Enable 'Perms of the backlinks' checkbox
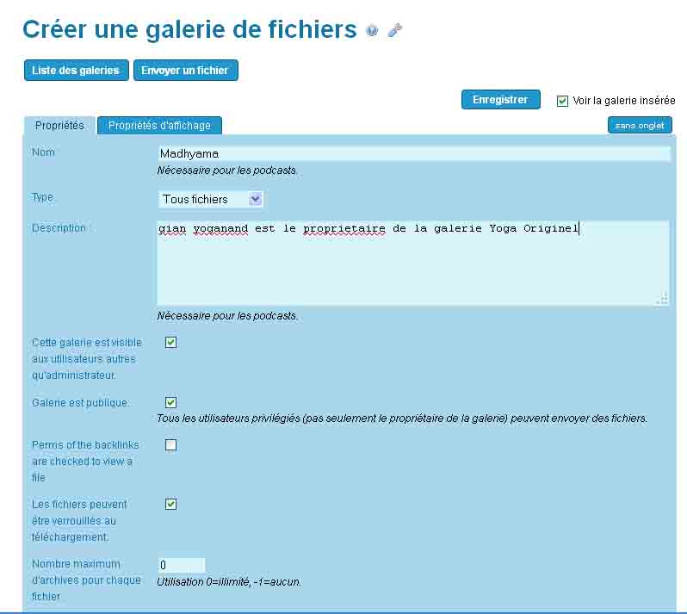687x614 pixels. coord(170,445)
